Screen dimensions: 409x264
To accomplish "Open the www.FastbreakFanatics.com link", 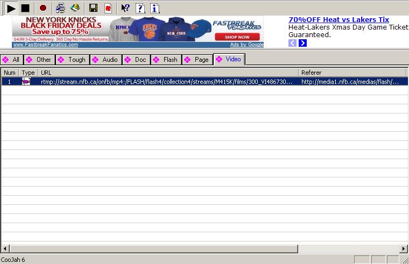I will coord(46,45).
